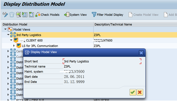Collapse the 3rd Party Logistics node
The height and width of the screenshot is (102, 177).
pos(8,35)
